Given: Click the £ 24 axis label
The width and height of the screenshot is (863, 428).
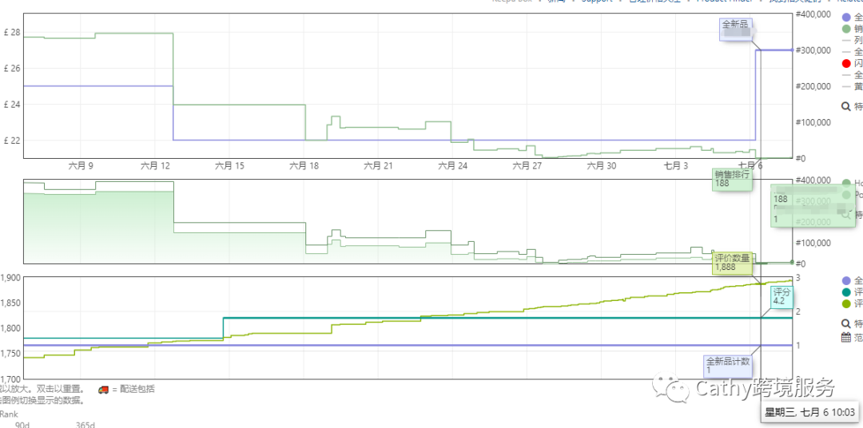Looking at the screenshot, I should click(x=11, y=104).
